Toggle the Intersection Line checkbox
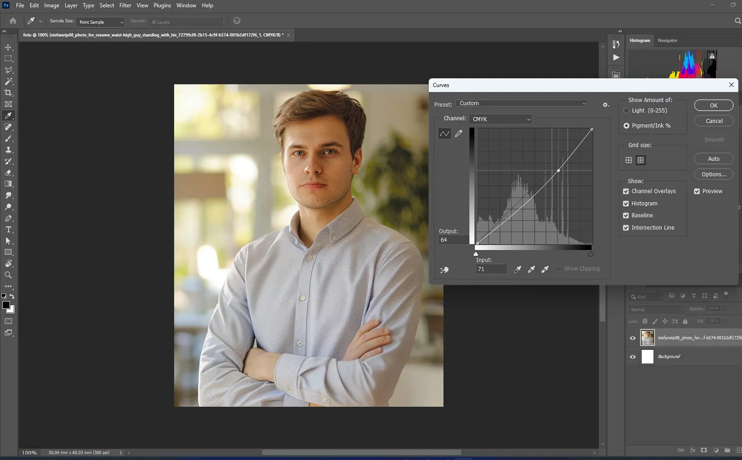The image size is (742, 460). 626,228
